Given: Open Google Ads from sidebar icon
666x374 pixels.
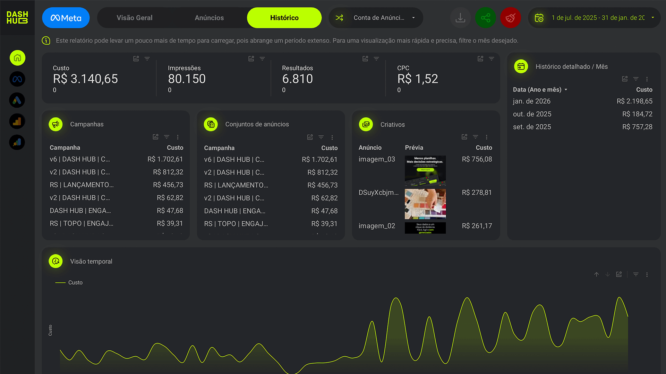Looking at the screenshot, I should coord(17,100).
